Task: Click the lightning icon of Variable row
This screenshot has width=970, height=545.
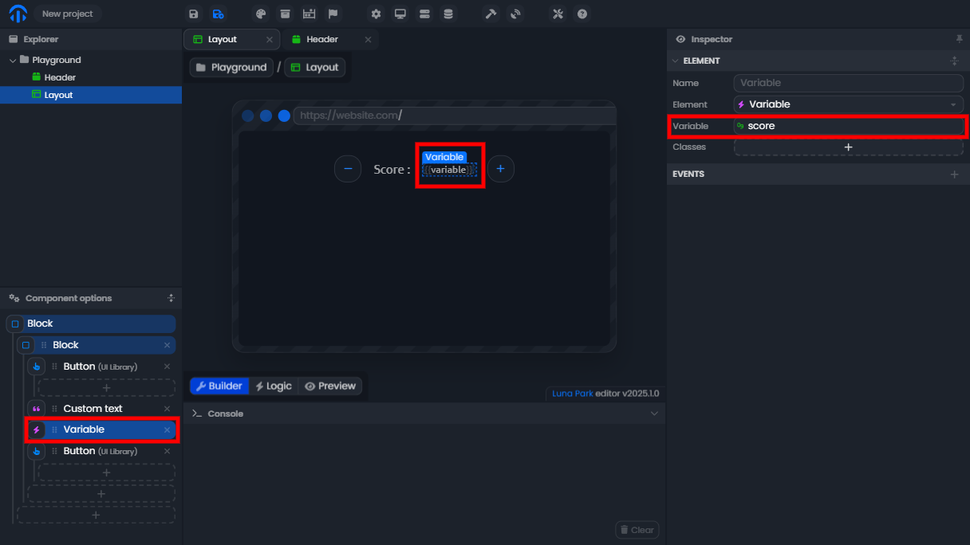Action: 36,429
